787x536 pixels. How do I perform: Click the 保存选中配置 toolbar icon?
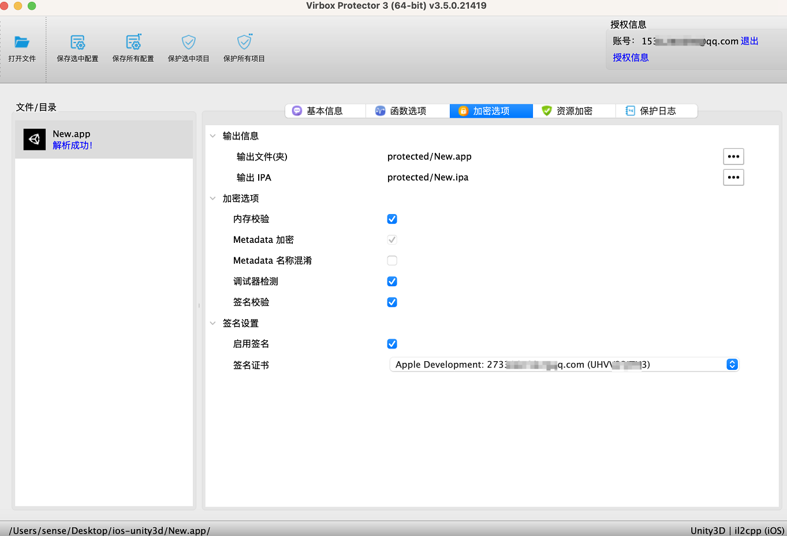coord(77,42)
